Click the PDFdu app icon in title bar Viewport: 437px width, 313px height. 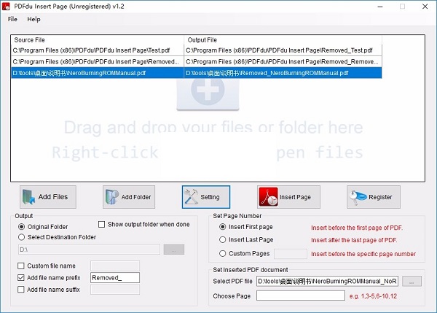pos(6,7)
